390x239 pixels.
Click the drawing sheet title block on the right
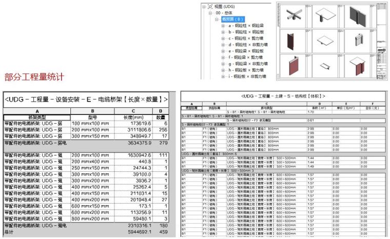(381, 41)
